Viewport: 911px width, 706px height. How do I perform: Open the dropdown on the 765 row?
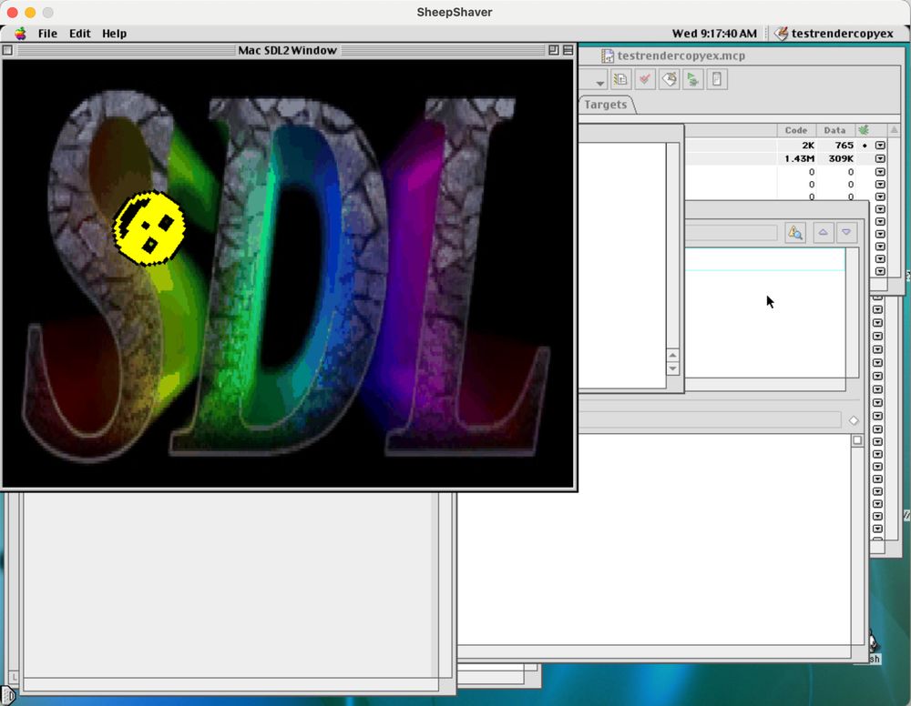pos(880,145)
